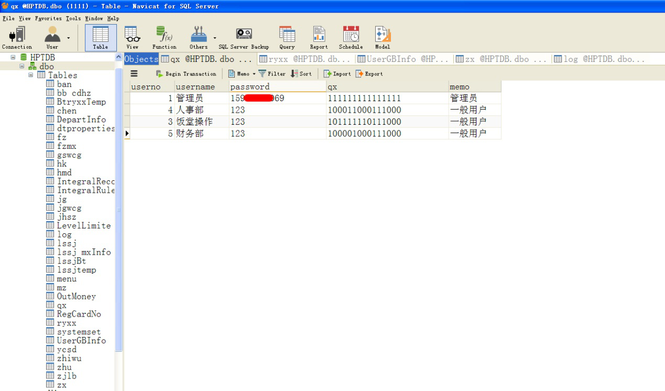Click the Export button
665x391 pixels.
(x=369, y=74)
